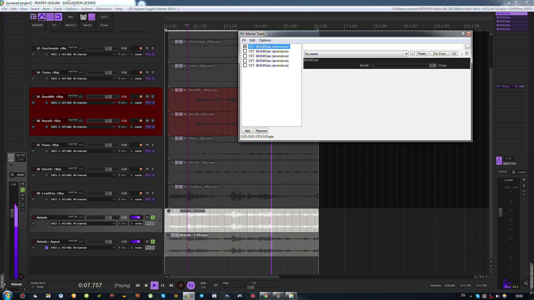The image size is (534, 300).
Task: Click the cat face toolbar icon
Action: (x=83, y=17)
